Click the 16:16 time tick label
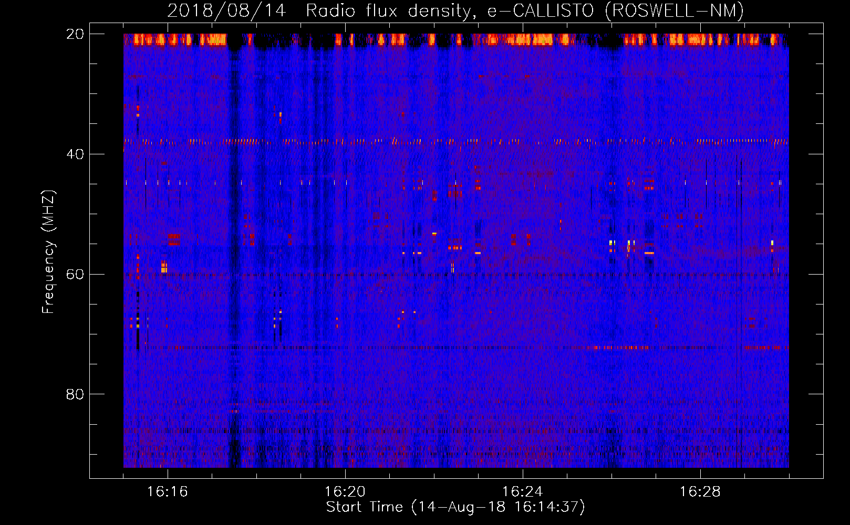 click(168, 492)
